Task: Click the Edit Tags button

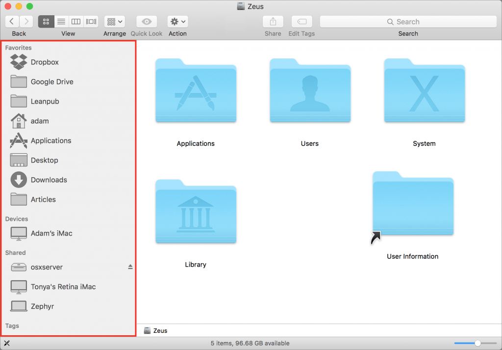Action: tap(301, 21)
